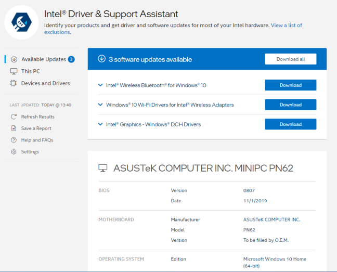Expand Intel Graphics DCH Drivers details
Screen dimensions: 337x272
(100, 124)
